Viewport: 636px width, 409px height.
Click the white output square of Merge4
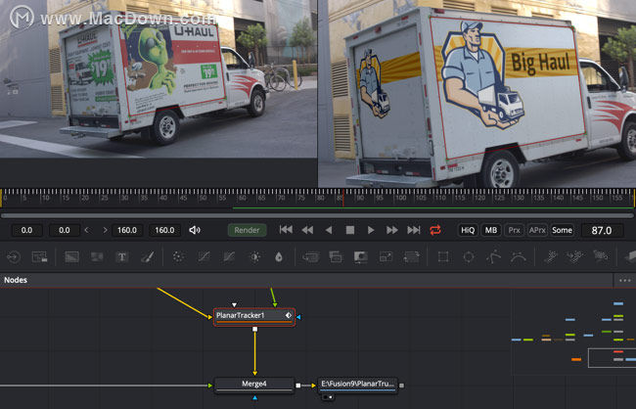[298, 386]
